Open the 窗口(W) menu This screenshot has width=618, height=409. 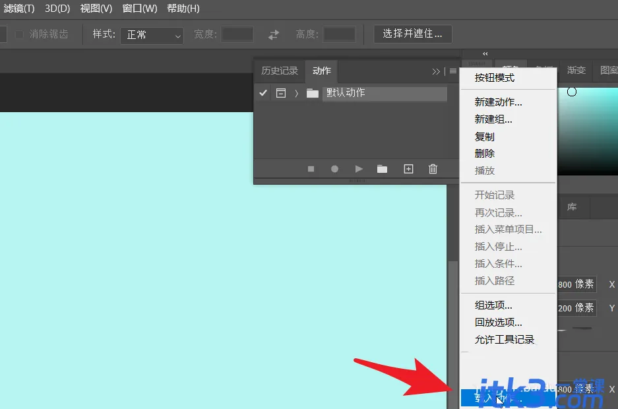point(140,9)
